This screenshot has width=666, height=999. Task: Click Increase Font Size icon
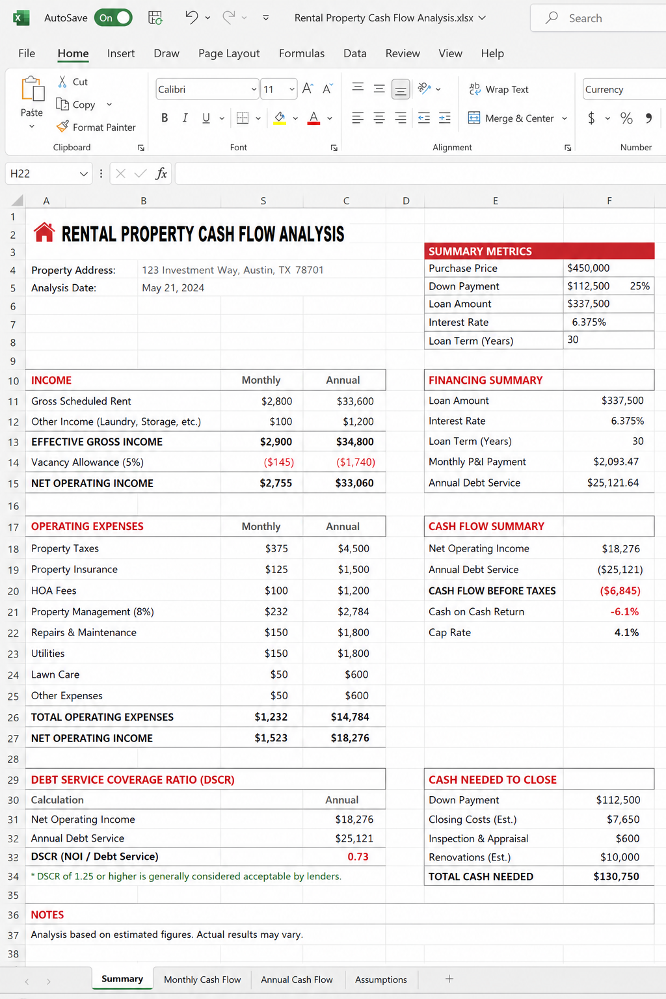click(308, 88)
